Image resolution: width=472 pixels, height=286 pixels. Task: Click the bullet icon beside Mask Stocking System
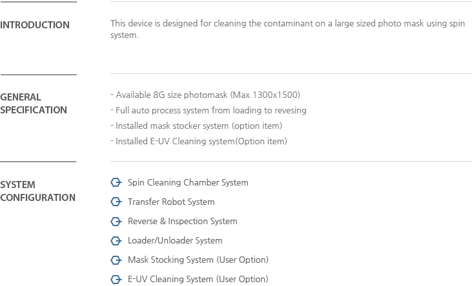point(116,260)
